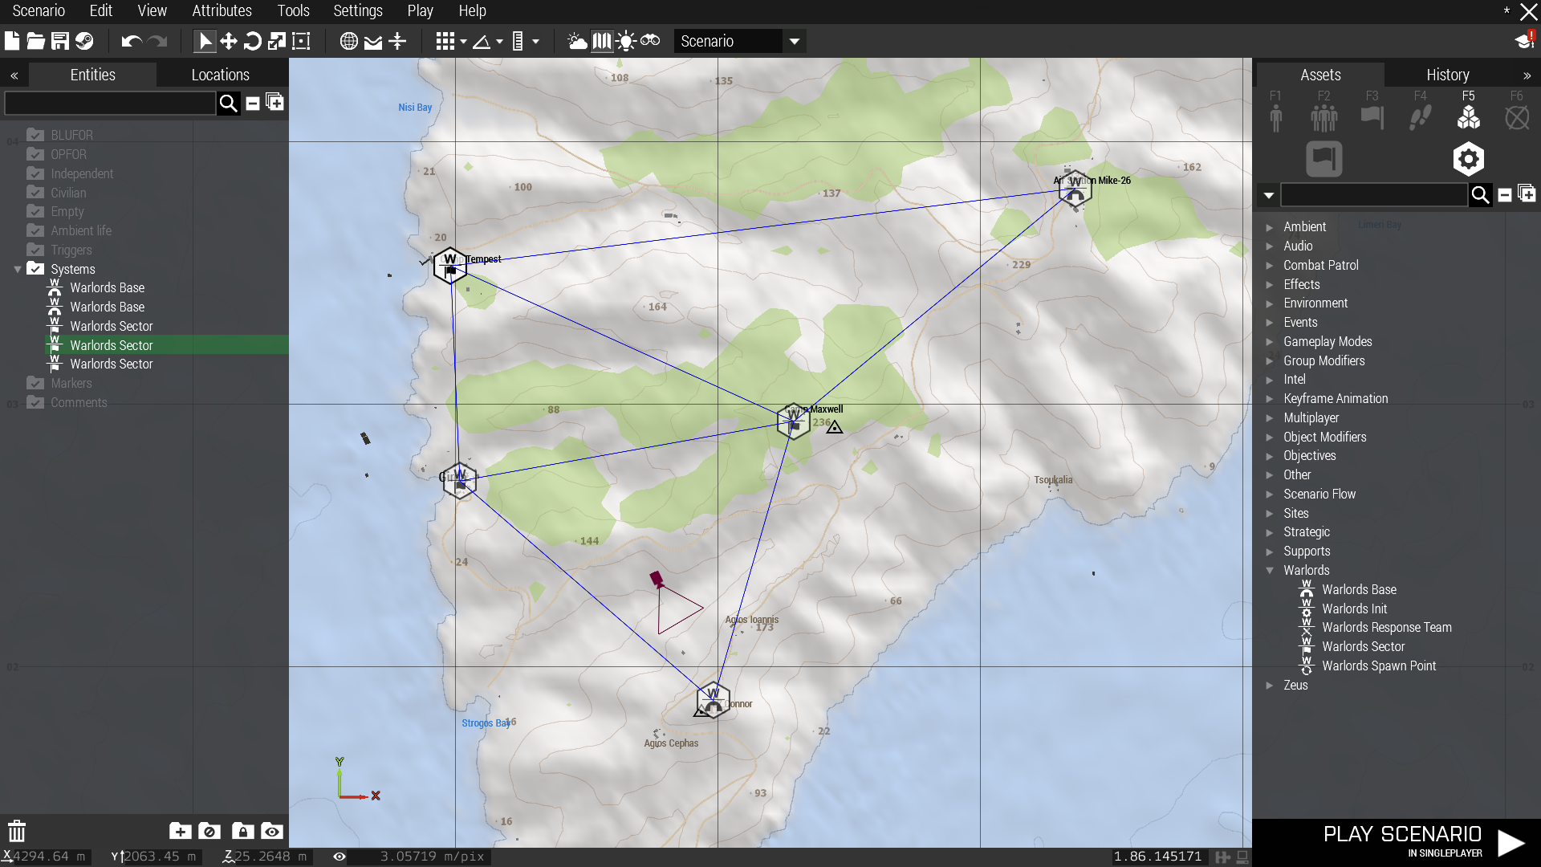Toggle the map textures icon
This screenshot has height=867, width=1541.
click(x=601, y=41)
